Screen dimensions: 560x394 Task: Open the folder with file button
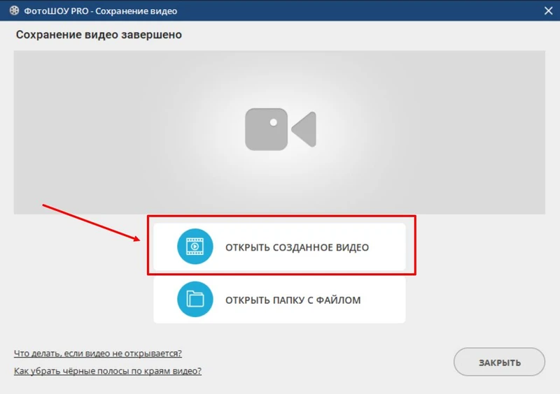click(x=279, y=300)
